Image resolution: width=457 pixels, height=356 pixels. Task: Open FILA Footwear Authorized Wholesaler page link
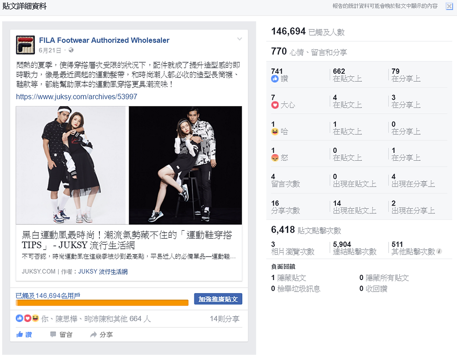(x=104, y=40)
